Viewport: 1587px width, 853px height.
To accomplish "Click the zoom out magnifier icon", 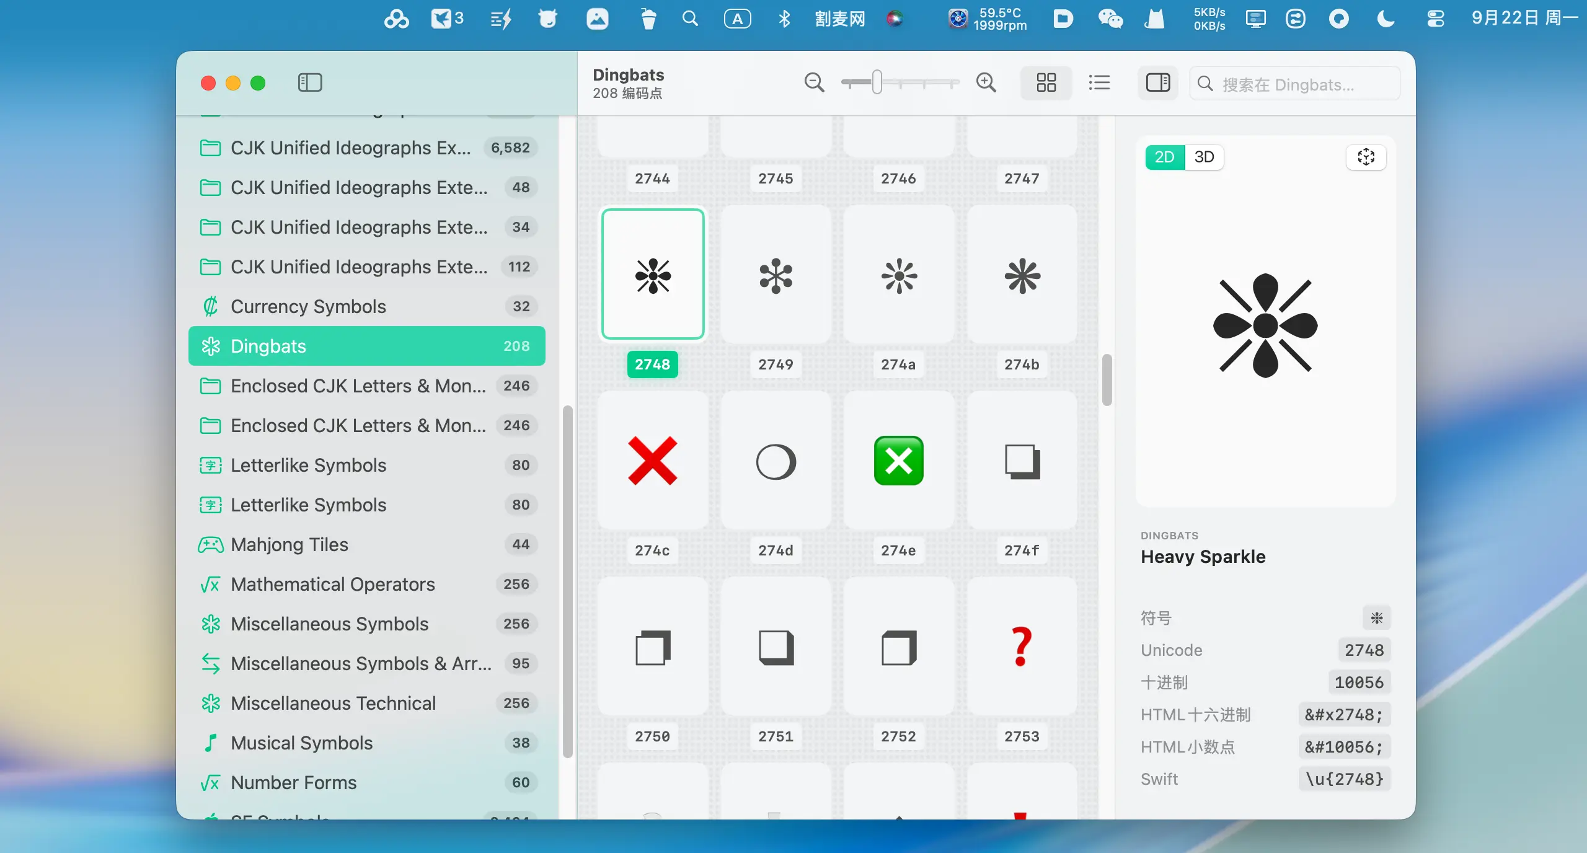I will [x=814, y=82].
